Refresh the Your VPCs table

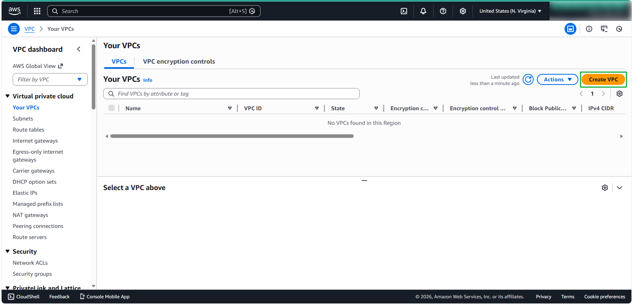click(528, 79)
